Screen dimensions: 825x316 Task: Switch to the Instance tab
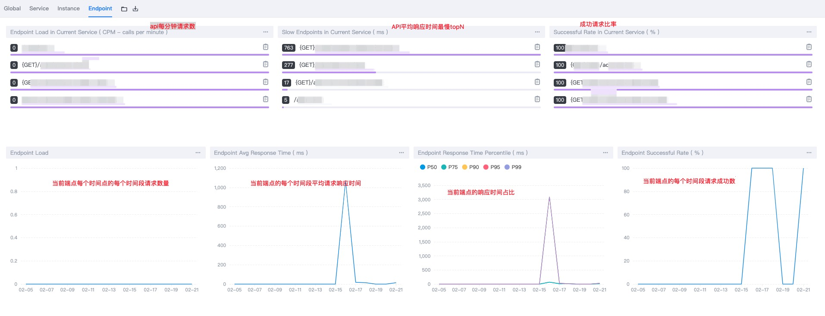(69, 8)
